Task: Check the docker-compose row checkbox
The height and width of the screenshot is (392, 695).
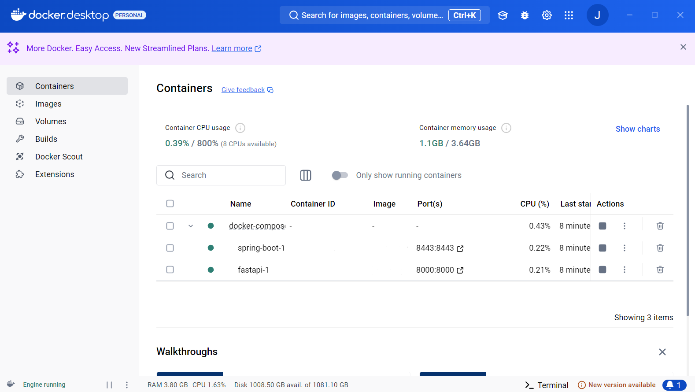Action: coord(170,226)
